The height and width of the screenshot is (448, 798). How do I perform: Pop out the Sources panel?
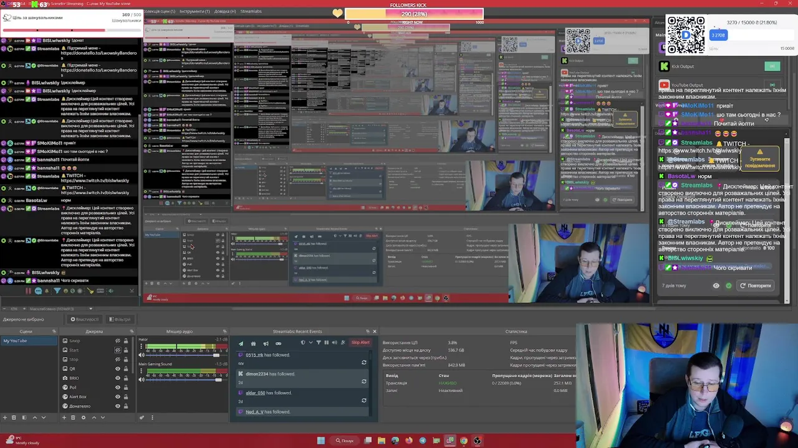132,332
